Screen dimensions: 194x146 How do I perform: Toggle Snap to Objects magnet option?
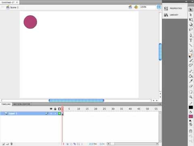191,131
